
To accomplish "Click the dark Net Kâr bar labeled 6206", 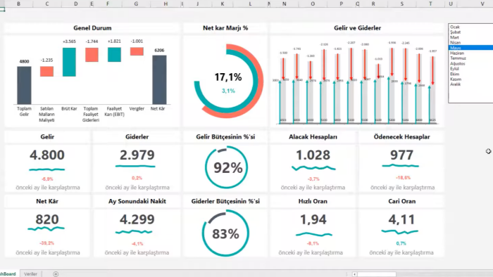I will (159, 79).
